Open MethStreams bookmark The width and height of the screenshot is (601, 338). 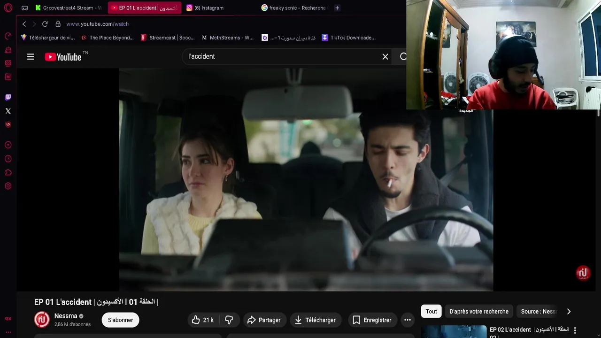tap(227, 38)
